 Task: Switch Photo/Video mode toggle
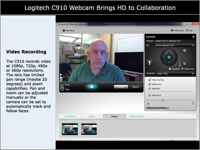(x=62, y=87)
